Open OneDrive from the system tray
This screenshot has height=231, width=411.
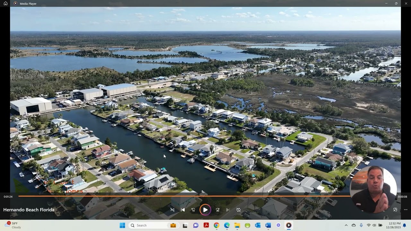tap(354, 225)
